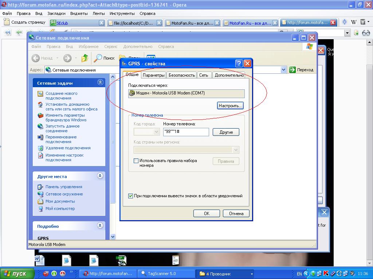Image resolution: width=373 pixels, height=279 pixels.
Task: Click the green forward arrow in Network Connections toolbar
Action: [x=67, y=58]
